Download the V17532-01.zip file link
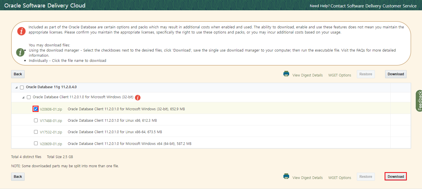422x189 pixels. coord(51,132)
